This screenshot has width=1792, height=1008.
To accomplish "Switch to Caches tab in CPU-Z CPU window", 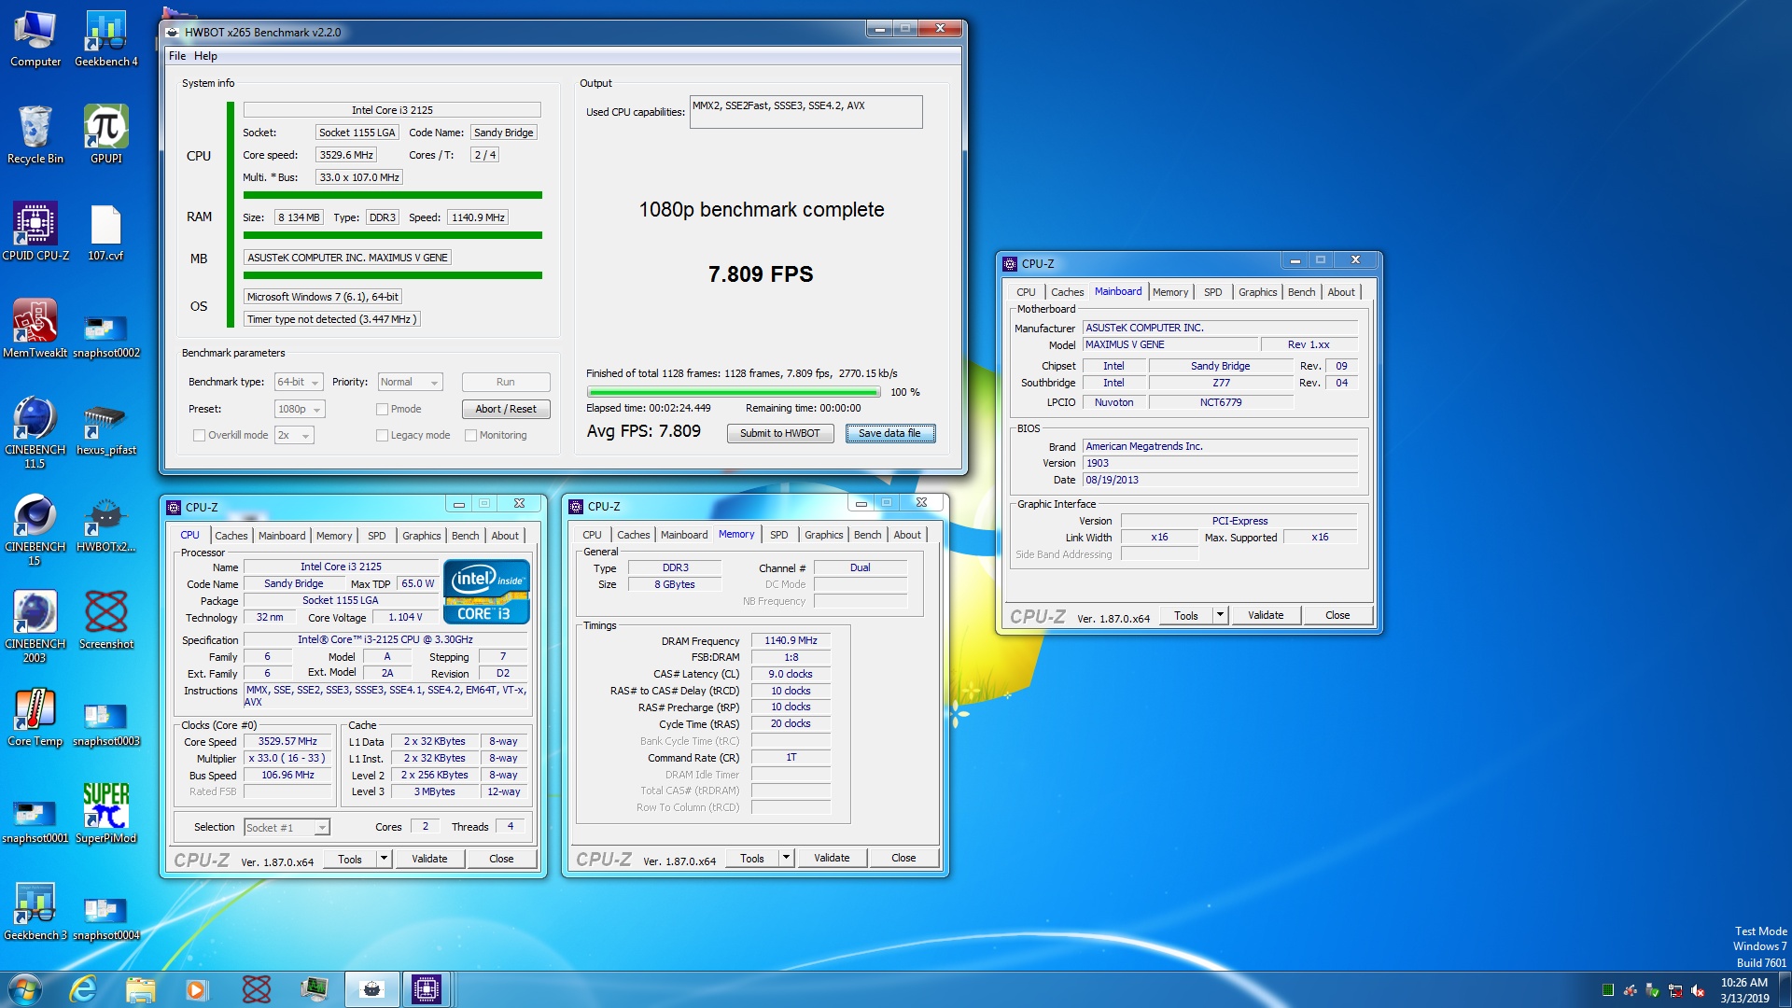I will (231, 536).
